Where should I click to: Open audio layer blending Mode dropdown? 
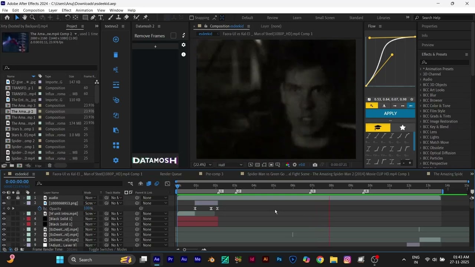pos(91,198)
